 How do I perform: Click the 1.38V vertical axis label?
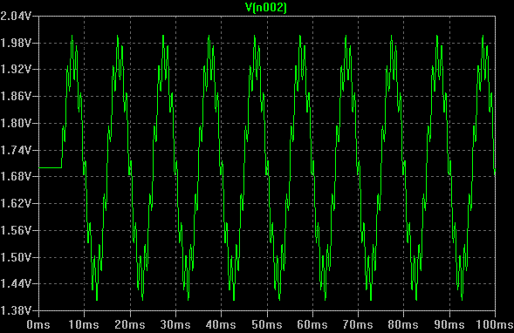click(x=16, y=310)
